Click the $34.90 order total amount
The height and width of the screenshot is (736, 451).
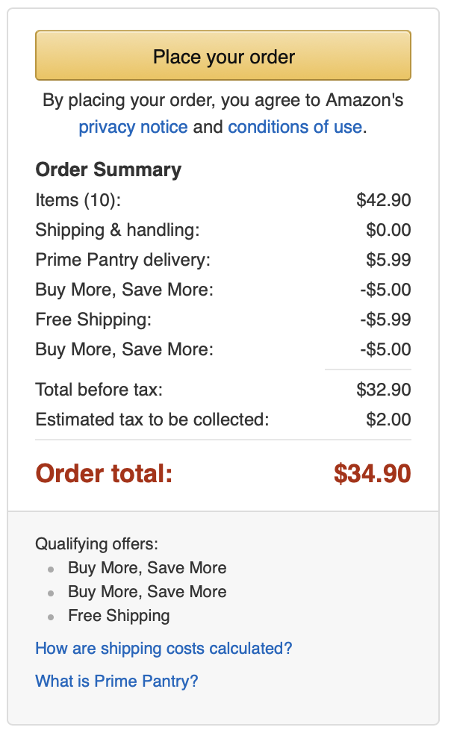tap(373, 473)
